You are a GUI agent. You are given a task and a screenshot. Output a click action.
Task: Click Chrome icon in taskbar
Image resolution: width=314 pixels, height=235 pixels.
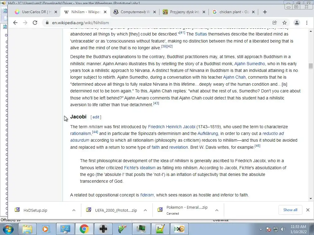[x=84, y=229]
